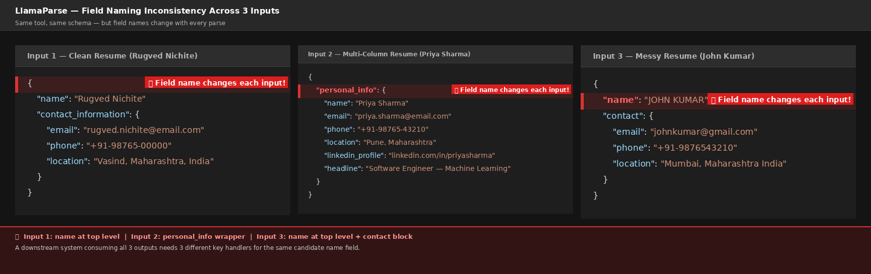Image resolution: width=871 pixels, height=274 pixels.
Task: Click the "Vasind, Maharashtra, India" location value
Action: click(154, 161)
